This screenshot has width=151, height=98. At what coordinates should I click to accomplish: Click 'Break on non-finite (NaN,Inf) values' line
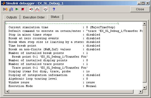(54, 49)
